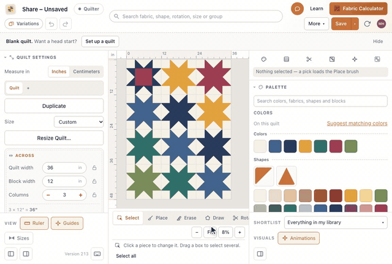Toggle lock icon for Columns
Viewport: 392px width, 264px height.
[x=94, y=195]
